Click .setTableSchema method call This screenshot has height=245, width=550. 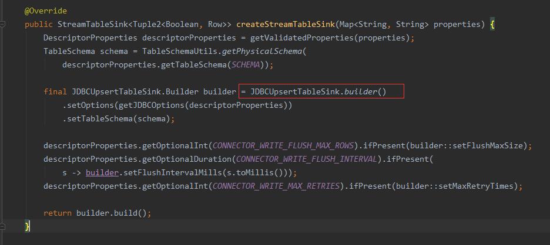tap(97, 118)
